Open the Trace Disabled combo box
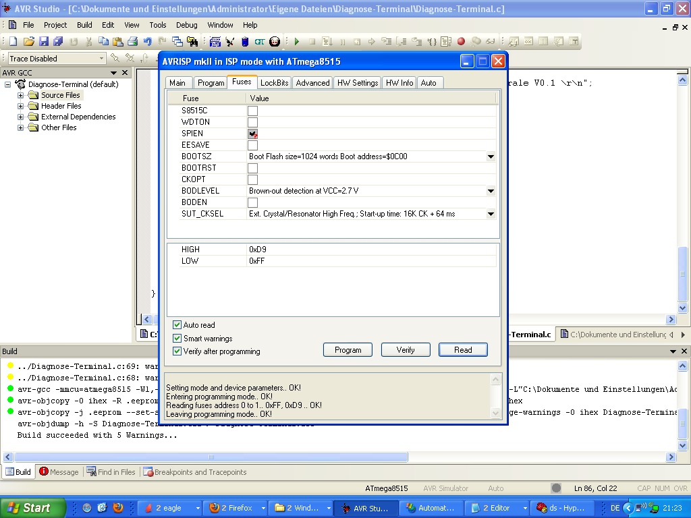The height and width of the screenshot is (518, 691). (x=57, y=59)
